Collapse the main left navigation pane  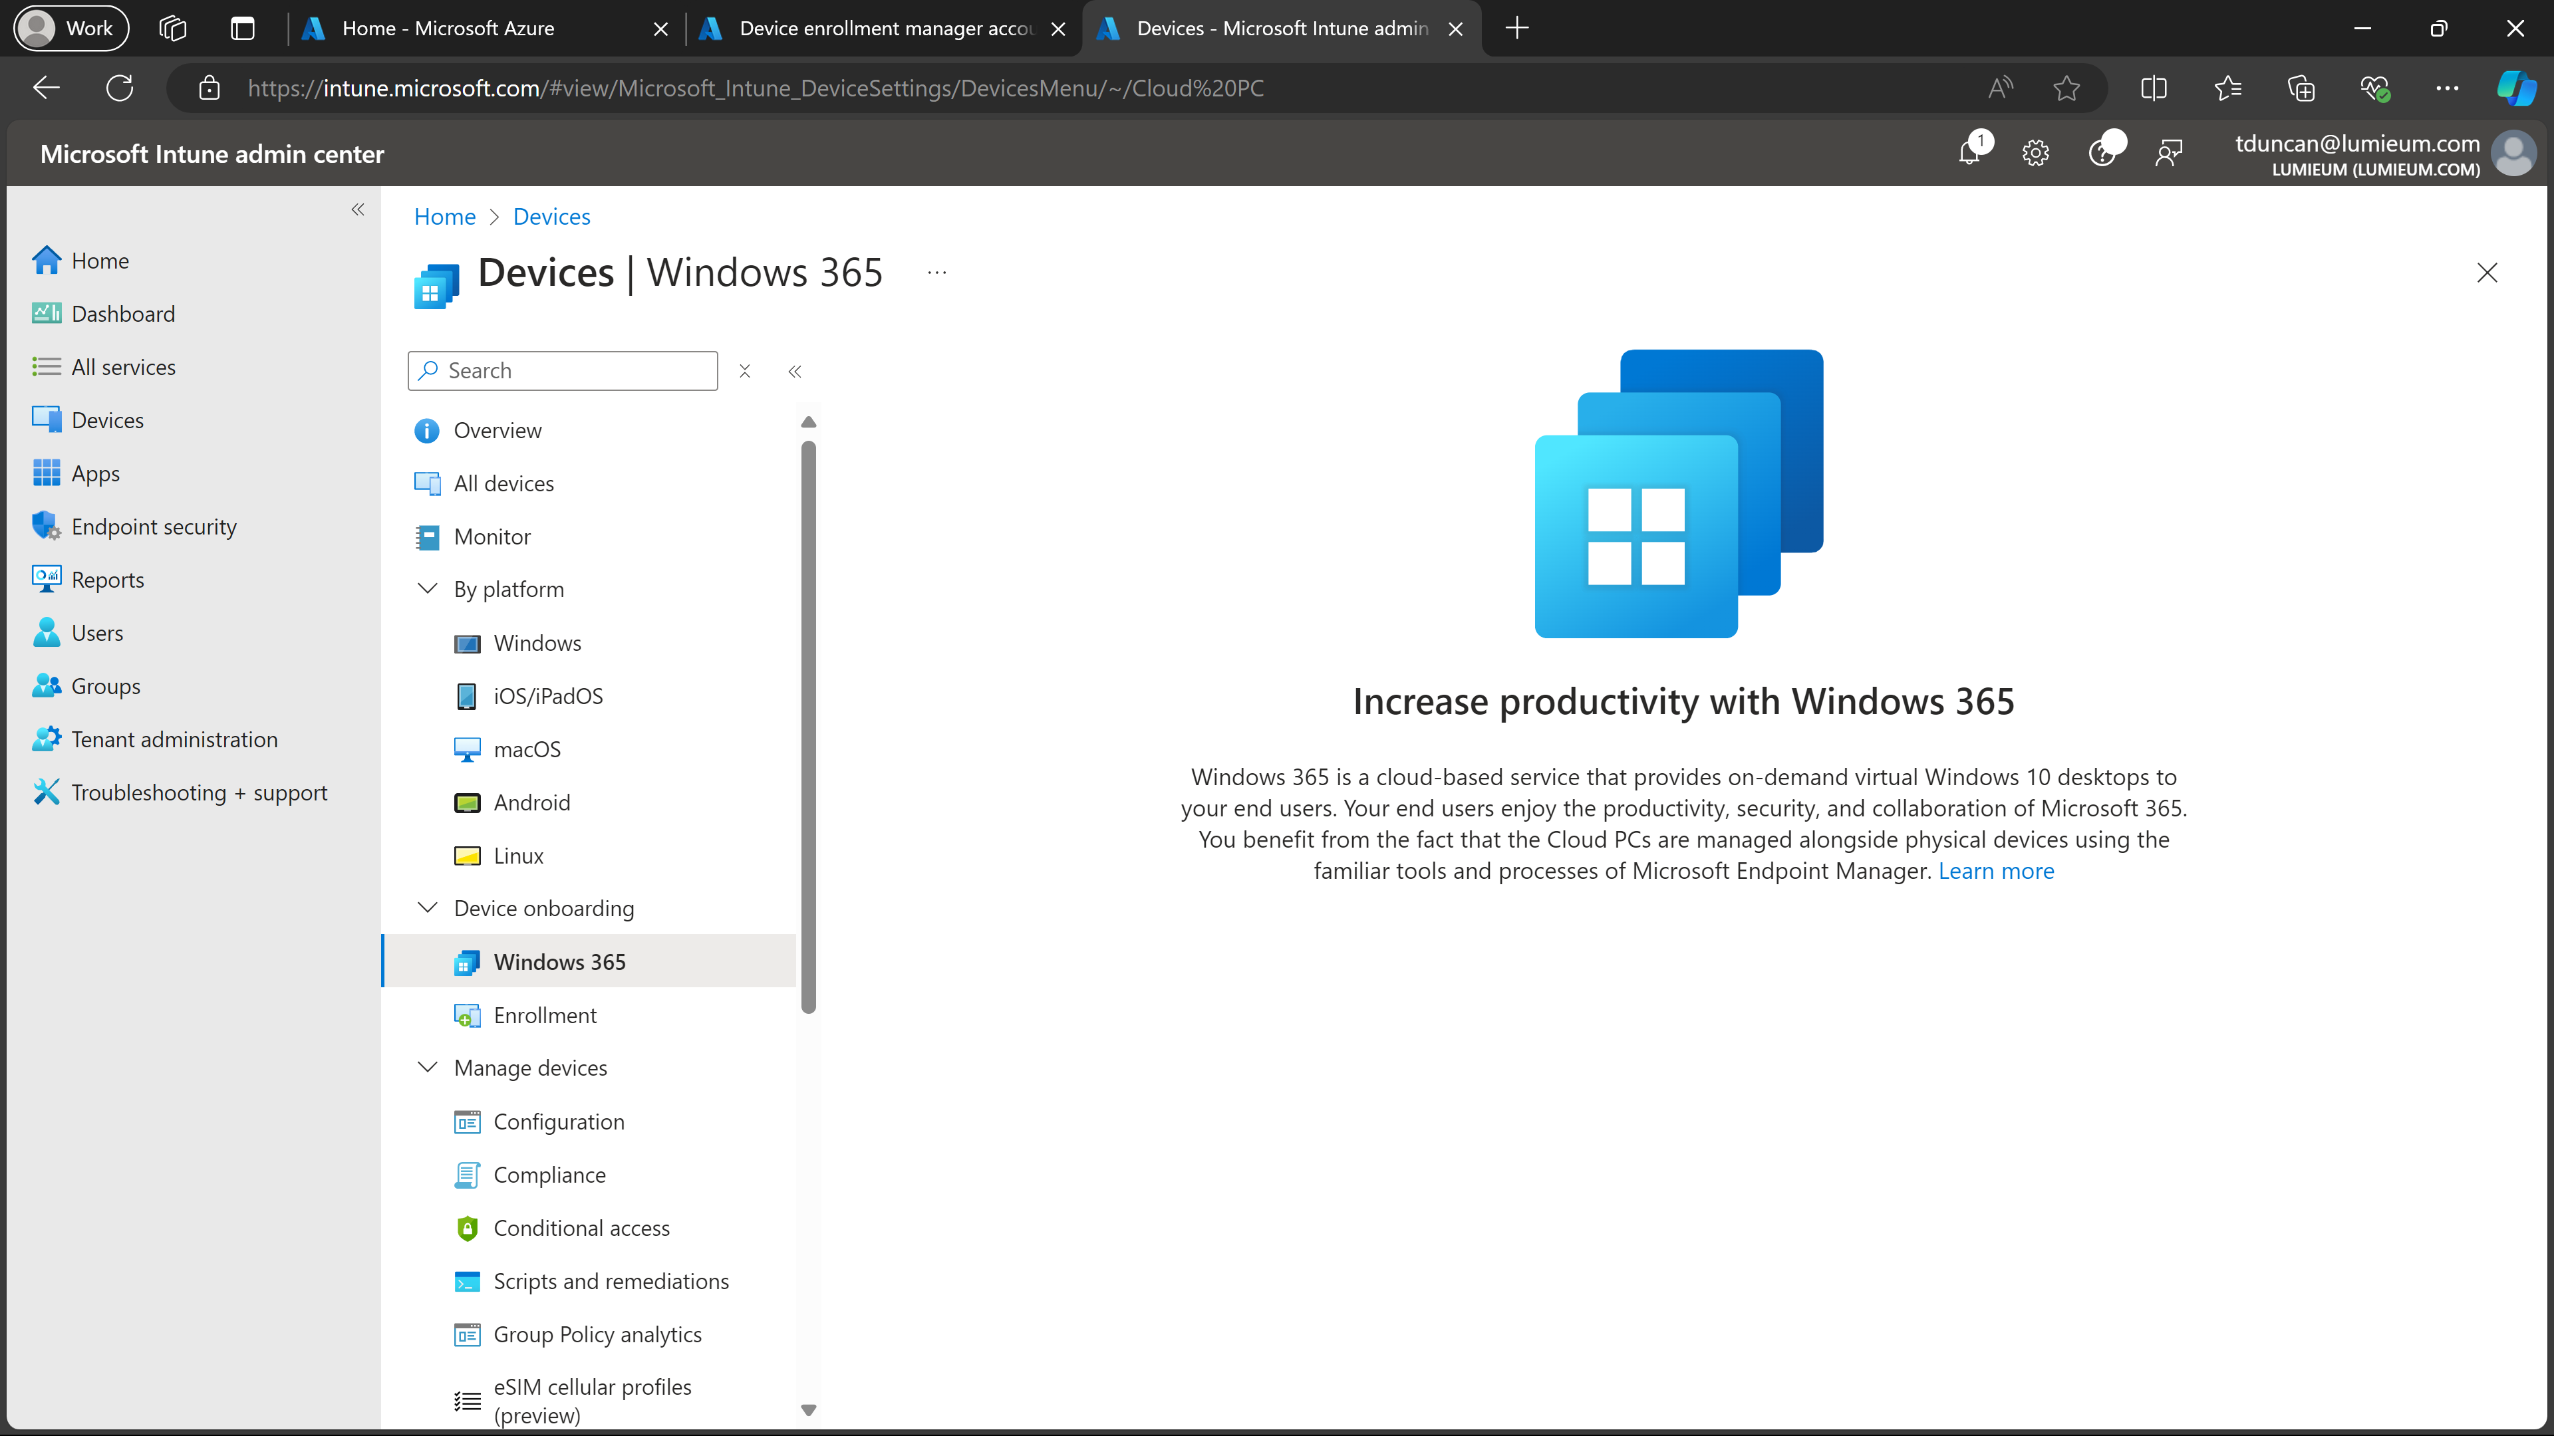pyautogui.click(x=358, y=209)
